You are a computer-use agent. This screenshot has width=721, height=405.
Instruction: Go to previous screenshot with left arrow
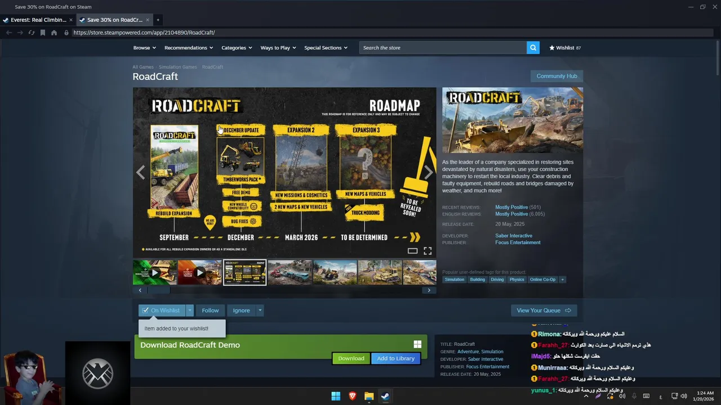141,172
